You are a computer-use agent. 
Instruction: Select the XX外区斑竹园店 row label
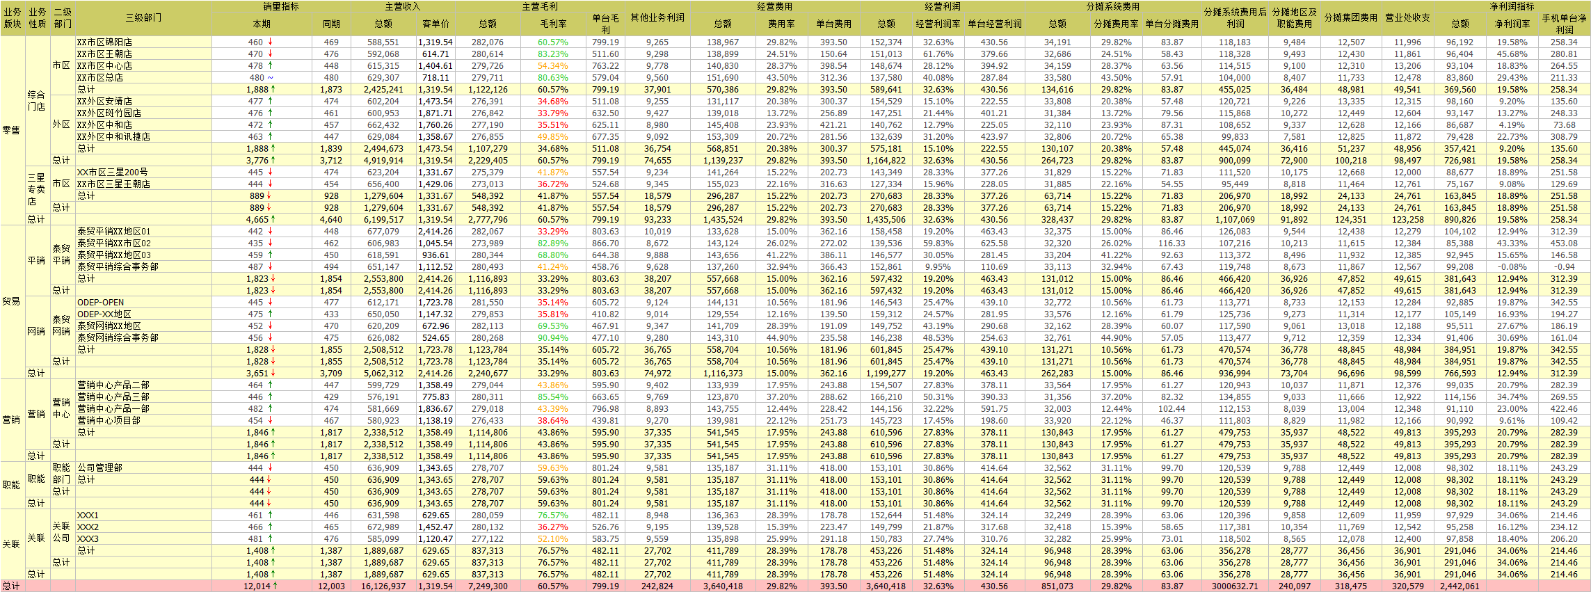click(109, 113)
